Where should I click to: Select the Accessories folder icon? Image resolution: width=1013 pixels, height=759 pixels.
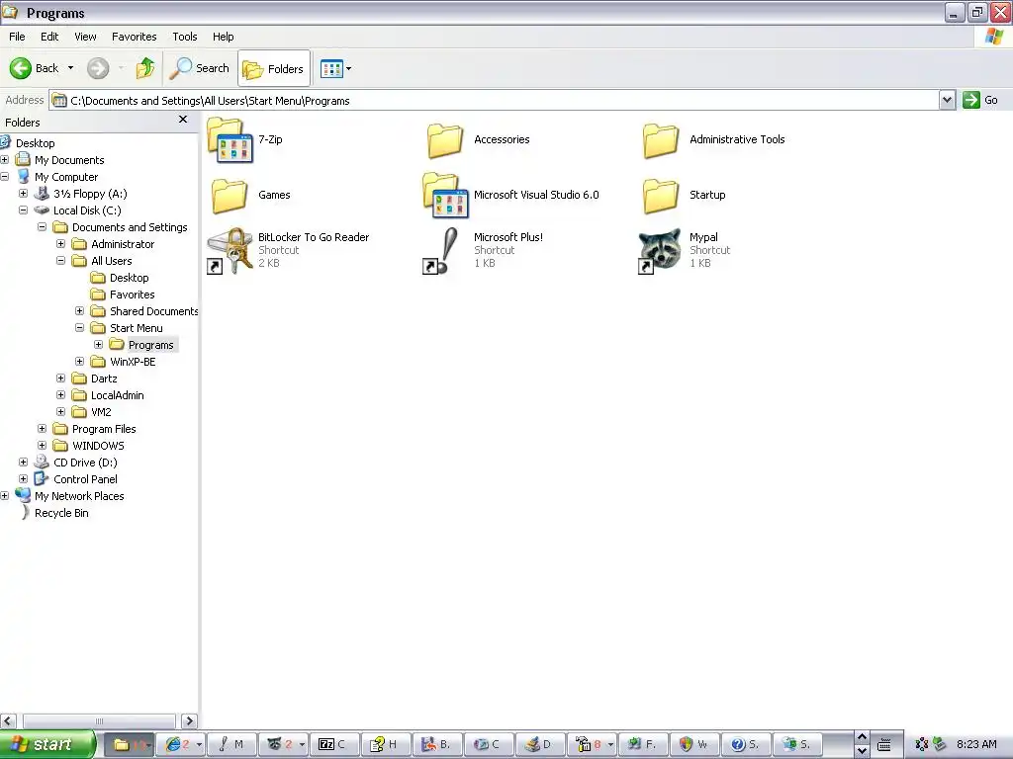click(445, 140)
